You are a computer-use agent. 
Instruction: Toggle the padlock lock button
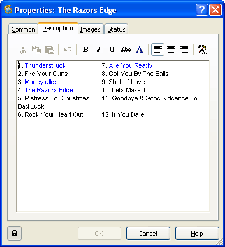(15, 233)
